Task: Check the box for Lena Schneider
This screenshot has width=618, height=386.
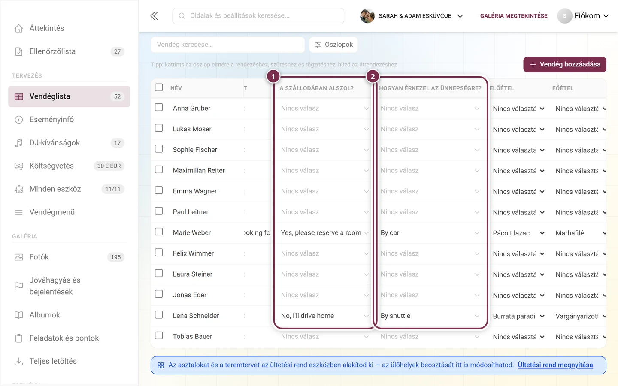Action: (x=159, y=315)
